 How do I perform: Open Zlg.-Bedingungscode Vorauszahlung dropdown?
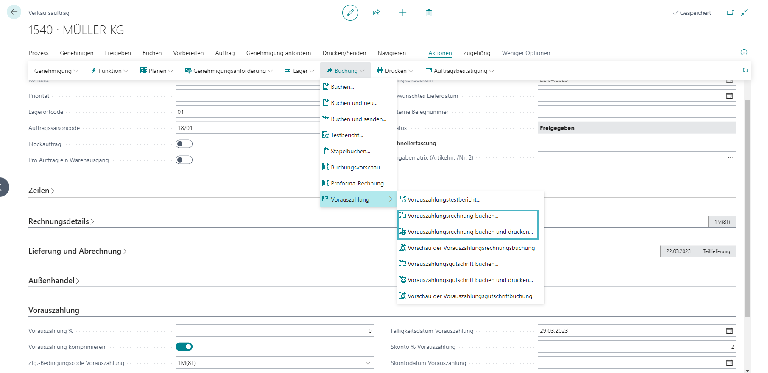point(367,363)
